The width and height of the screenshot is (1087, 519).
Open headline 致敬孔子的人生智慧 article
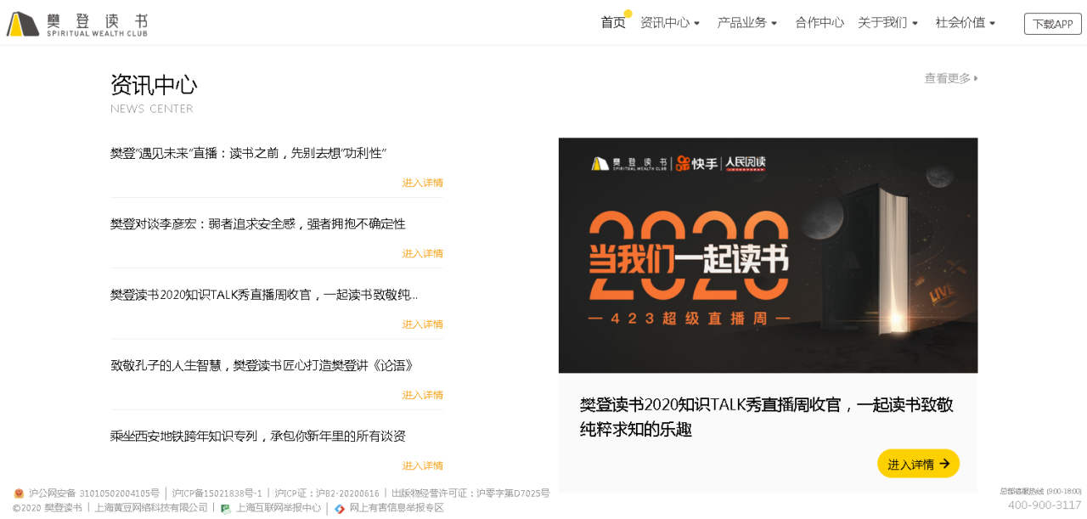point(262,365)
